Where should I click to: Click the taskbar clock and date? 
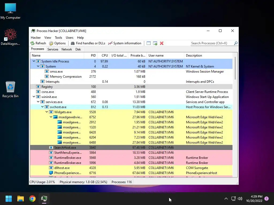click(254, 199)
